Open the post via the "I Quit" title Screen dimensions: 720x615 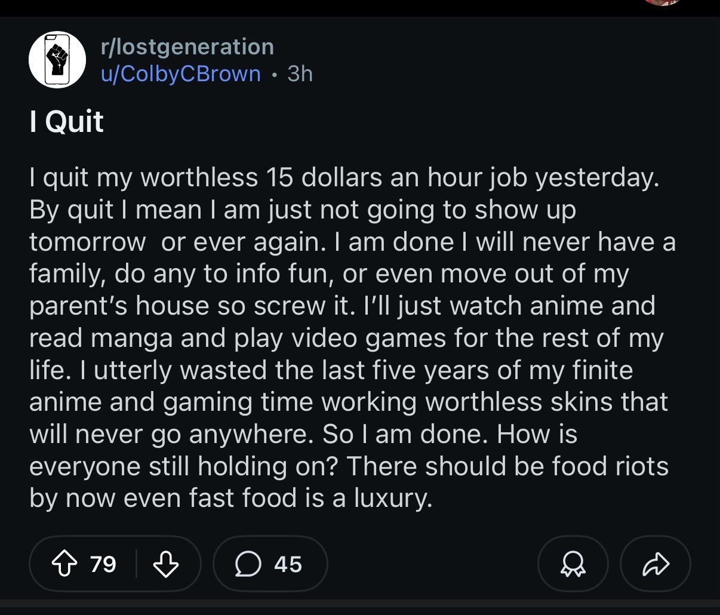click(x=66, y=121)
